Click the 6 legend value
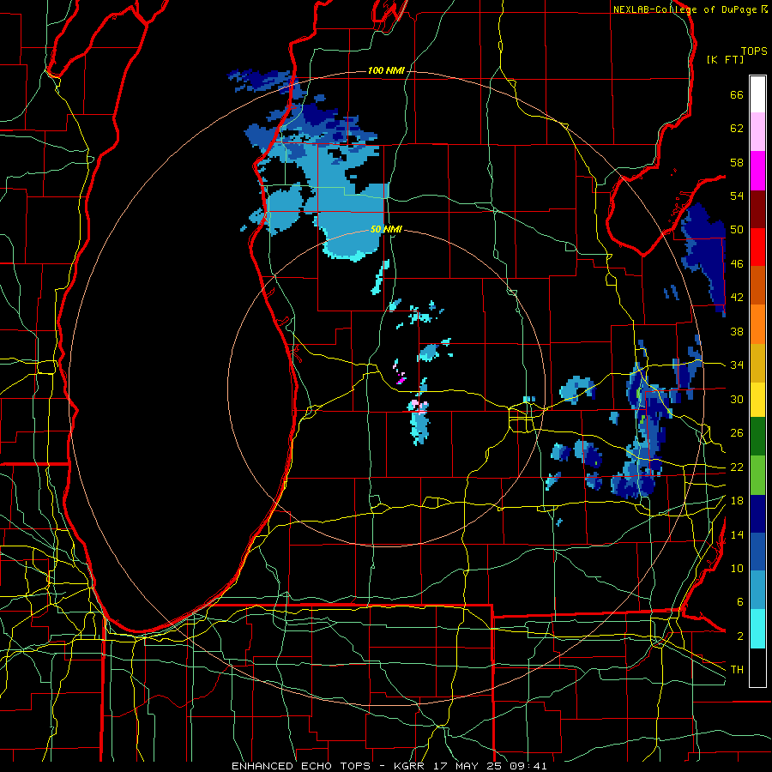This screenshot has height=772, width=772. pos(739,602)
